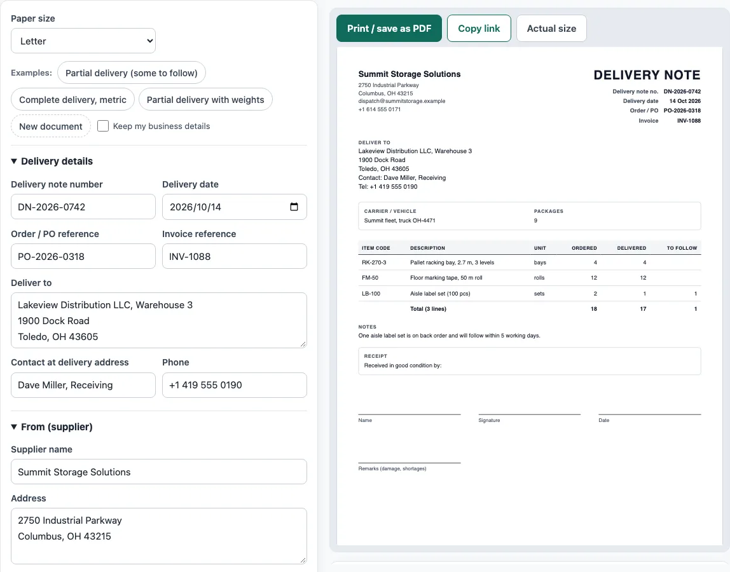The image size is (730, 572).
Task: Click Floor marking tape description in preview
Action: (x=446, y=278)
